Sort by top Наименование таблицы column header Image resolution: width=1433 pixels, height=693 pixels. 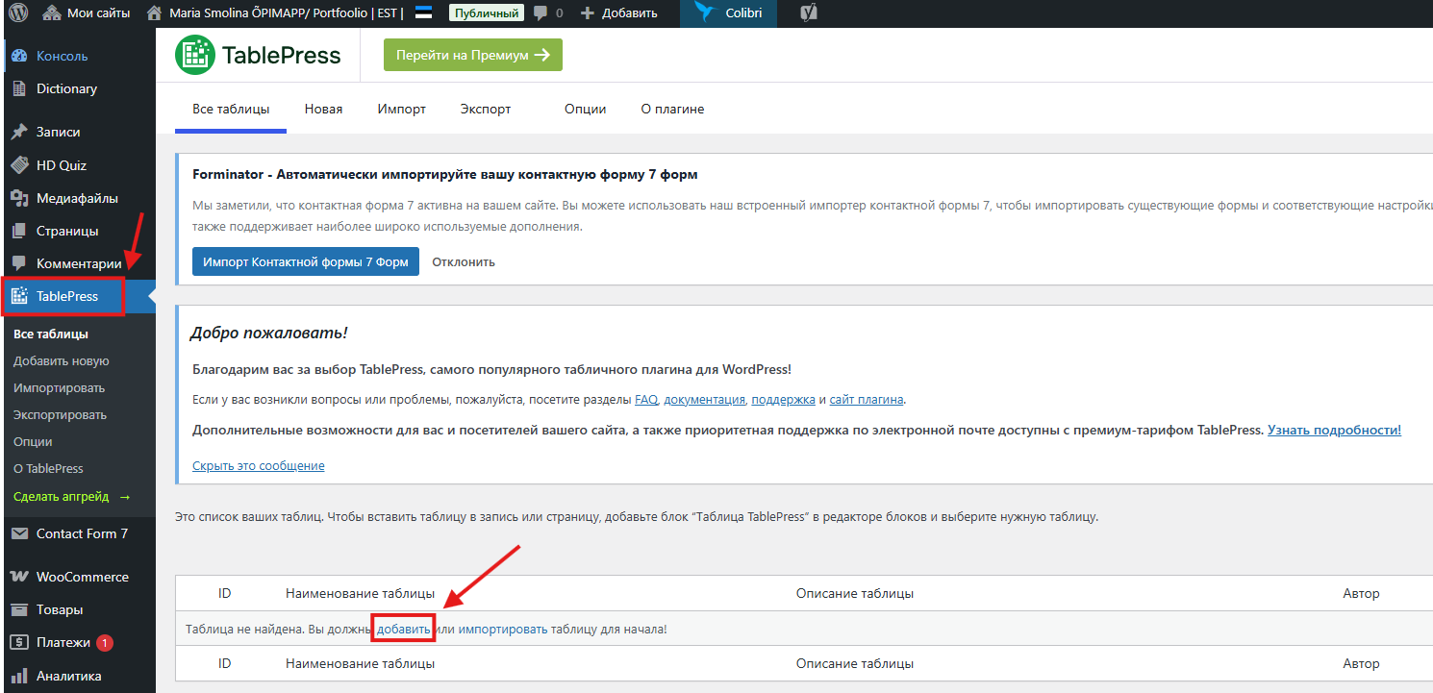[x=360, y=593]
